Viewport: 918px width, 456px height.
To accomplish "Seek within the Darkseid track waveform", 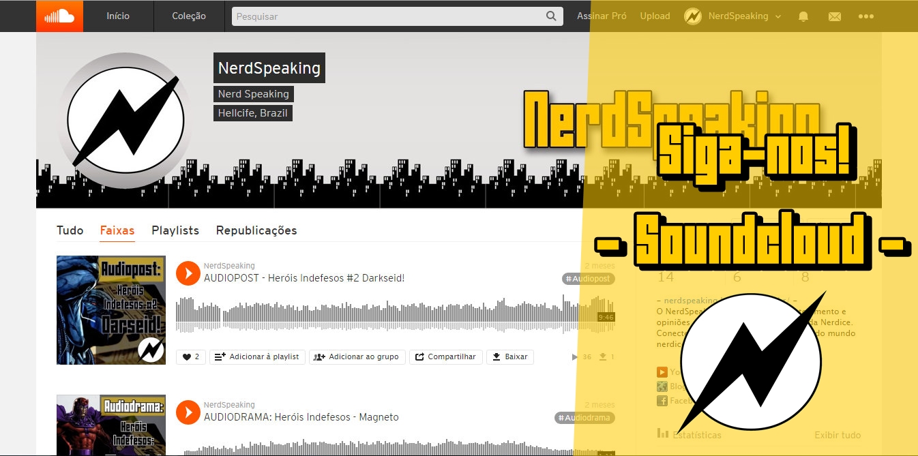I will tap(396, 314).
